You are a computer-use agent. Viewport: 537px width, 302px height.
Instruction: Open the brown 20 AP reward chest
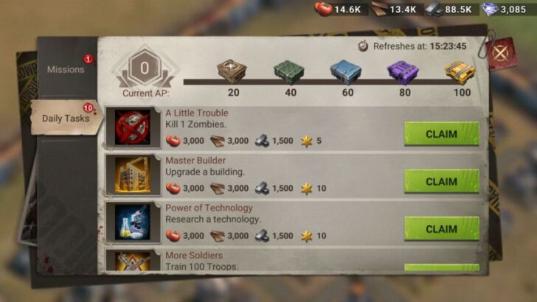point(232,71)
